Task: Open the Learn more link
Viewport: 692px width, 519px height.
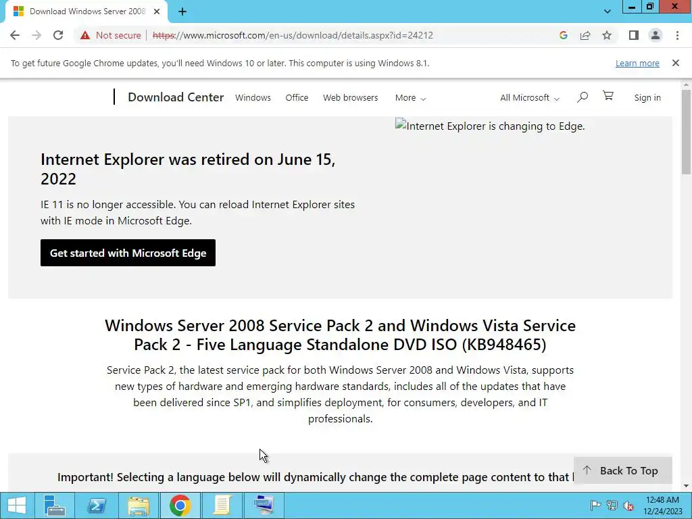Action: [x=637, y=63]
